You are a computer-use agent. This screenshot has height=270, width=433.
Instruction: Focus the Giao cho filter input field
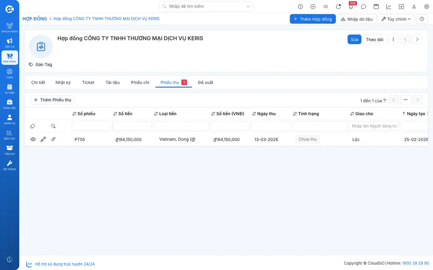pos(374,126)
